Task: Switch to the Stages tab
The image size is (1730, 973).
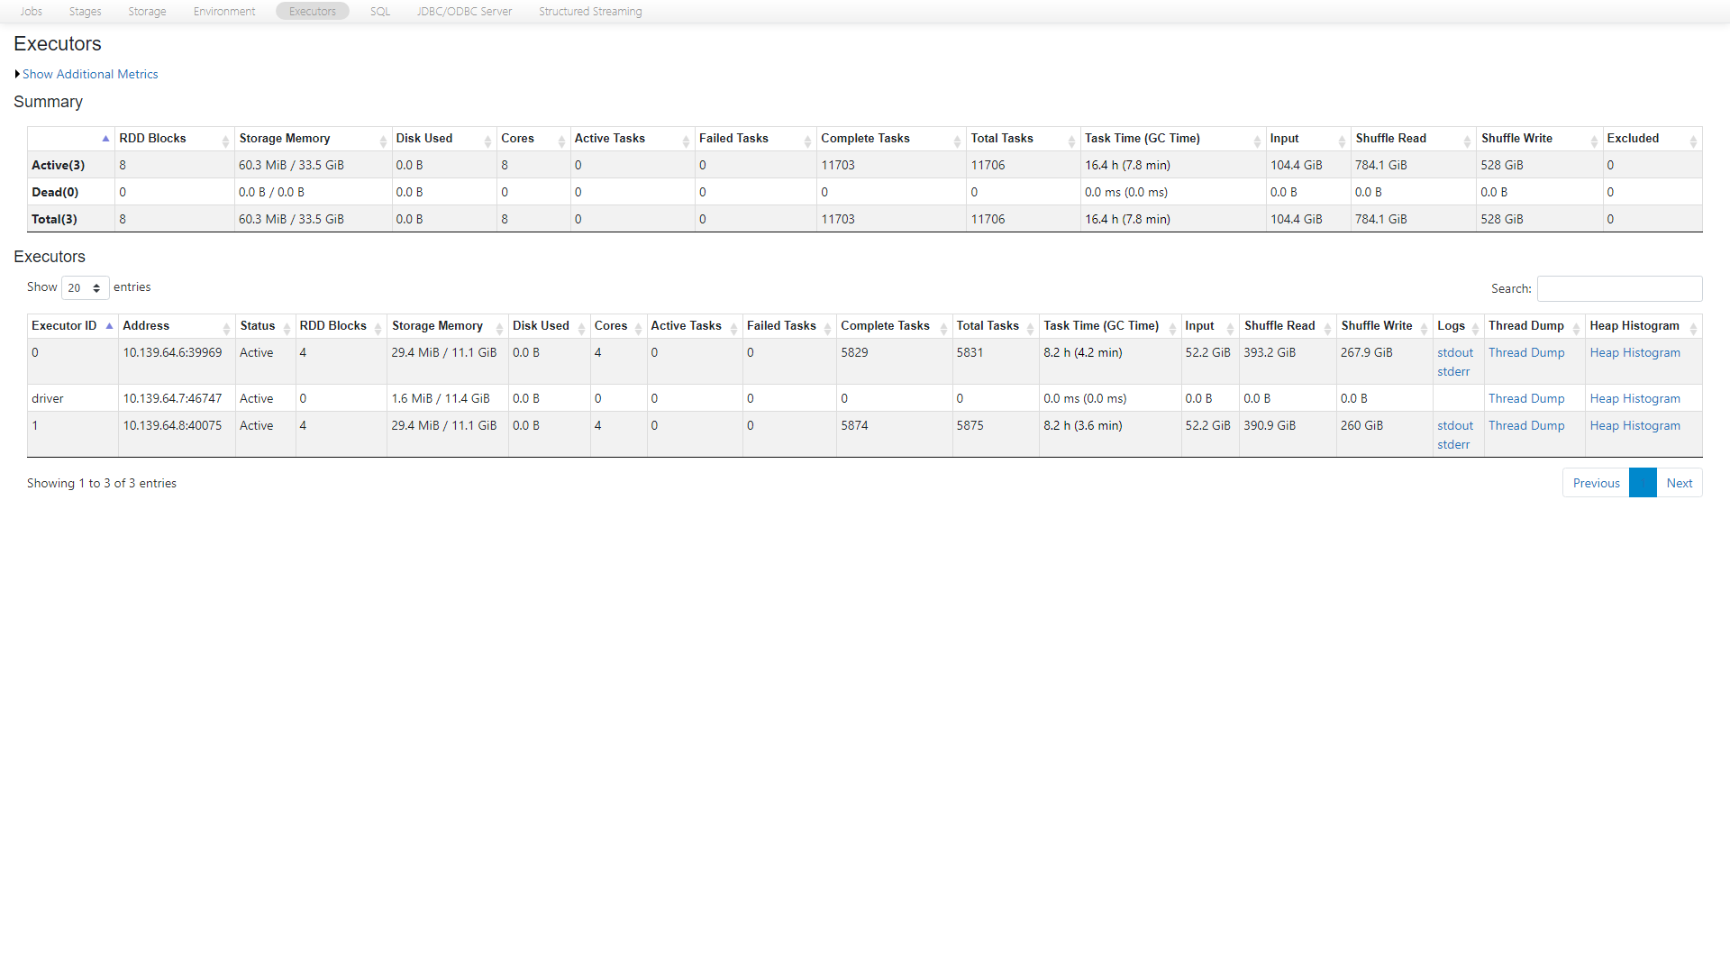Action: (x=85, y=12)
